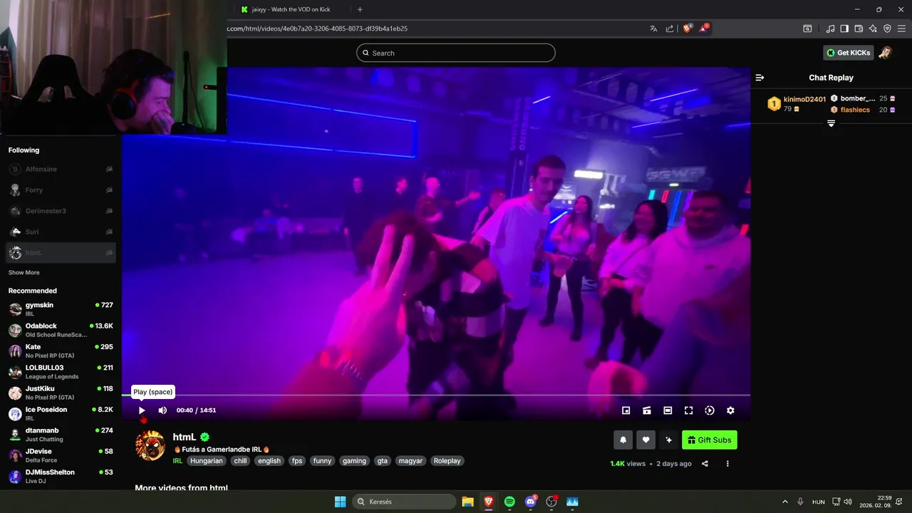Select the funny tag
This screenshot has height=513, width=912.
(x=323, y=461)
